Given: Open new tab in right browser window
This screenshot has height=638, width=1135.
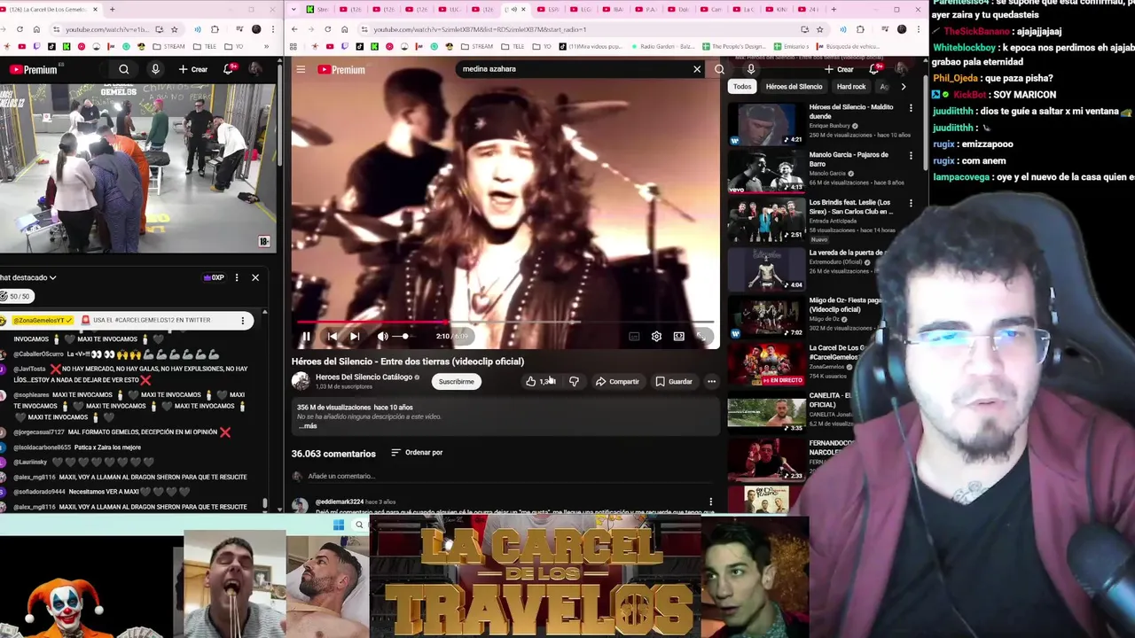Looking at the screenshot, I should [834, 10].
